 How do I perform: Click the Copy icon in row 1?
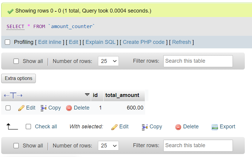[44, 108]
